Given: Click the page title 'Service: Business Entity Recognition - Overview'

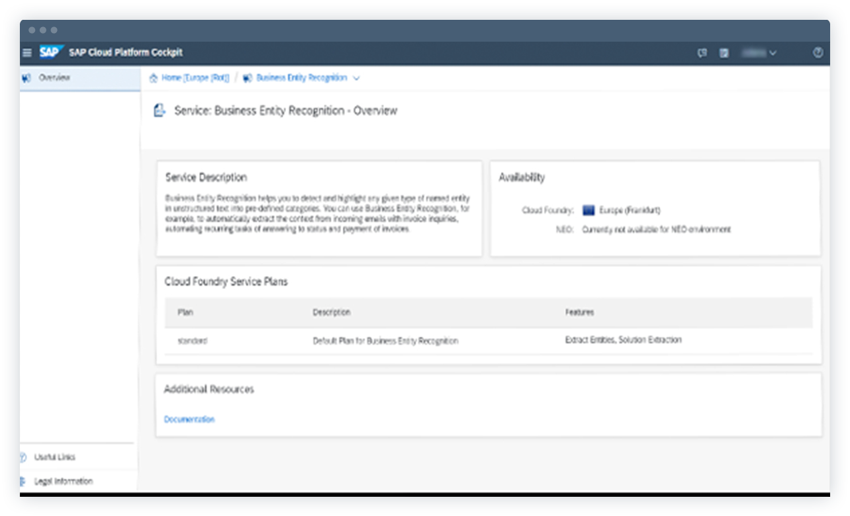Looking at the screenshot, I should point(285,110).
